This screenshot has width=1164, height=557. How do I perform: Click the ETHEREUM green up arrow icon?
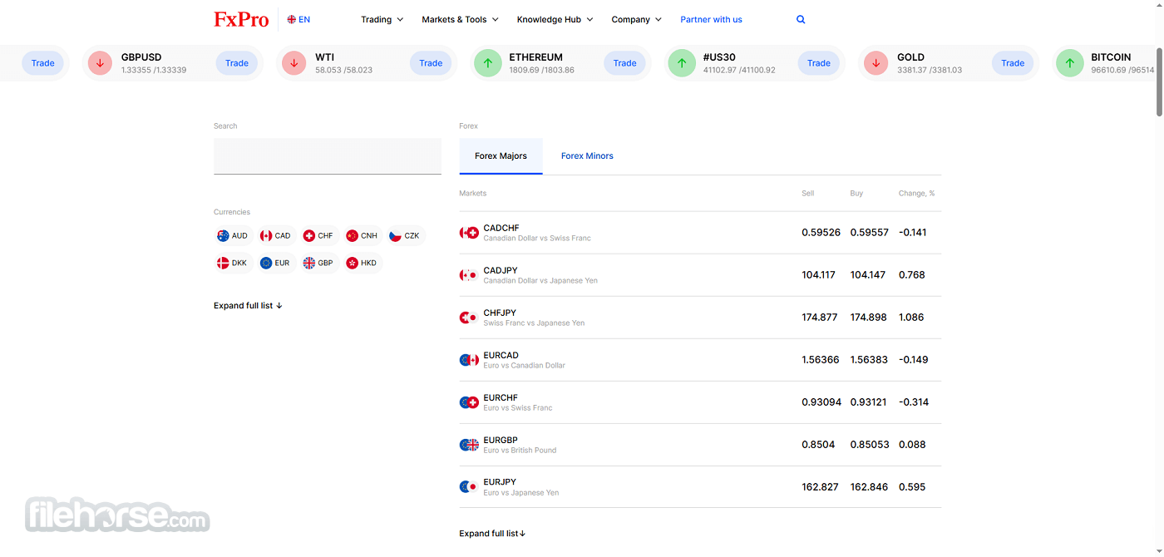(487, 63)
